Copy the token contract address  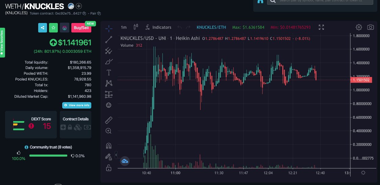[84, 13]
